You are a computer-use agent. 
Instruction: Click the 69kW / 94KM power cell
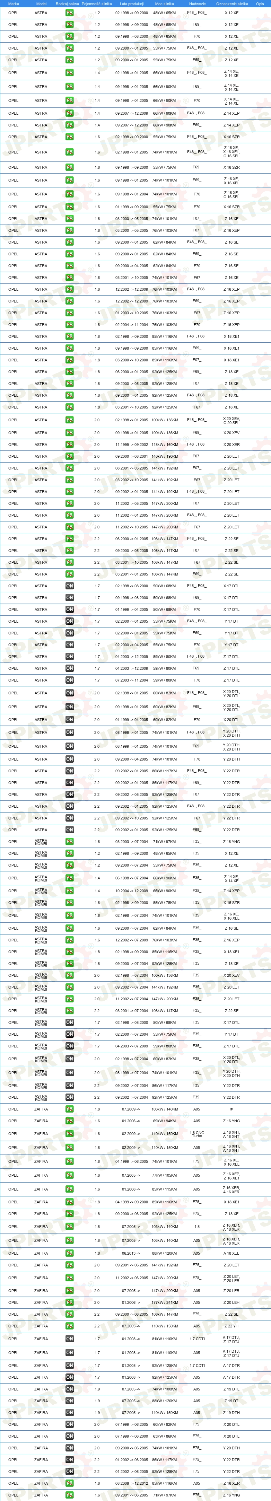[x=164, y=1121]
